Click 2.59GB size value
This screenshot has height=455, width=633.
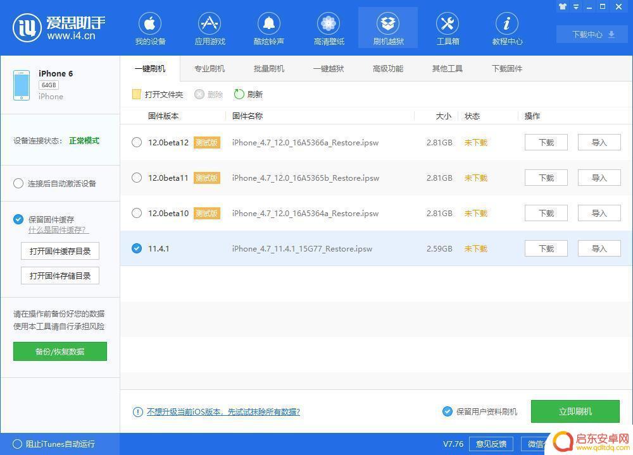click(439, 248)
